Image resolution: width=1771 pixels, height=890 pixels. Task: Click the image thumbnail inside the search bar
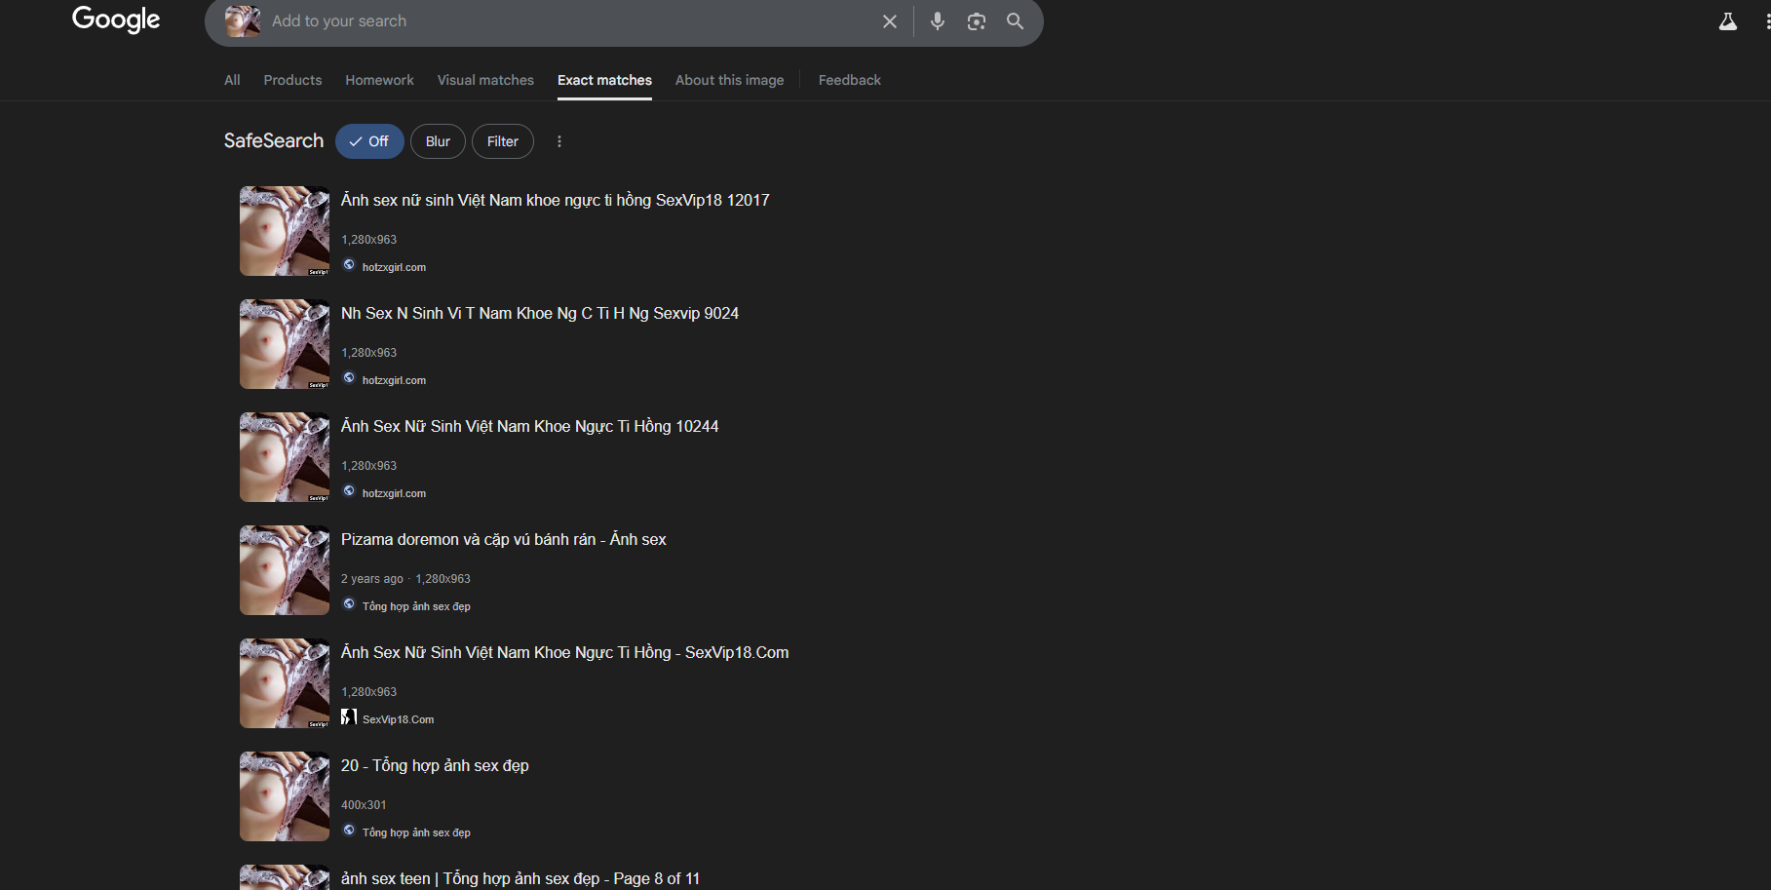tap(243, 21)
